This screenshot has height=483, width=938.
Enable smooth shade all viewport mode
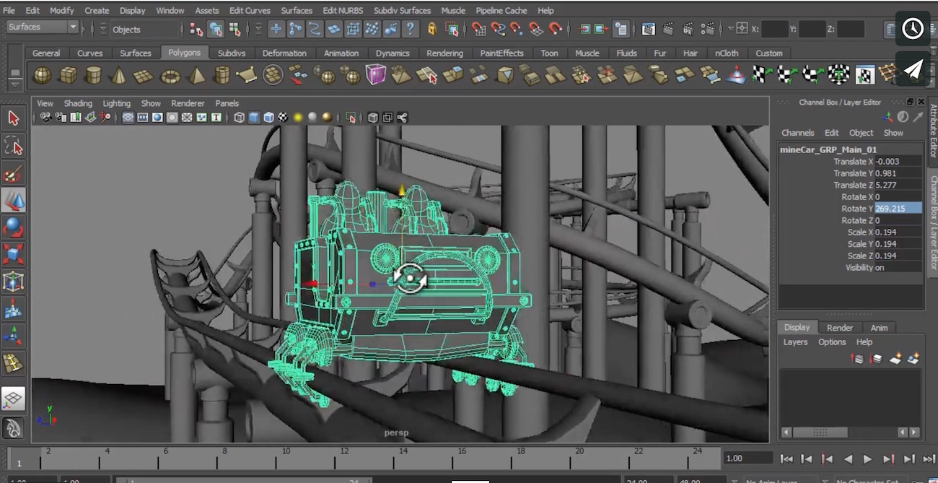point(254,118)
